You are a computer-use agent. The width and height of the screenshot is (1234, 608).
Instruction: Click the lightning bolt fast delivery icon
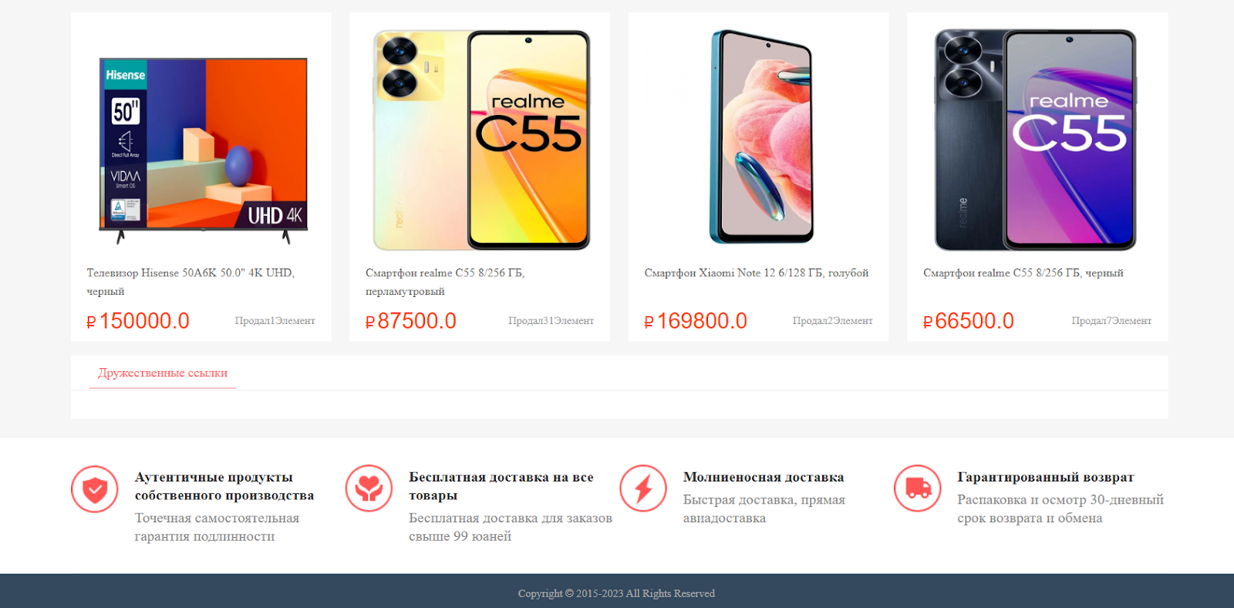tap(643, 488)
